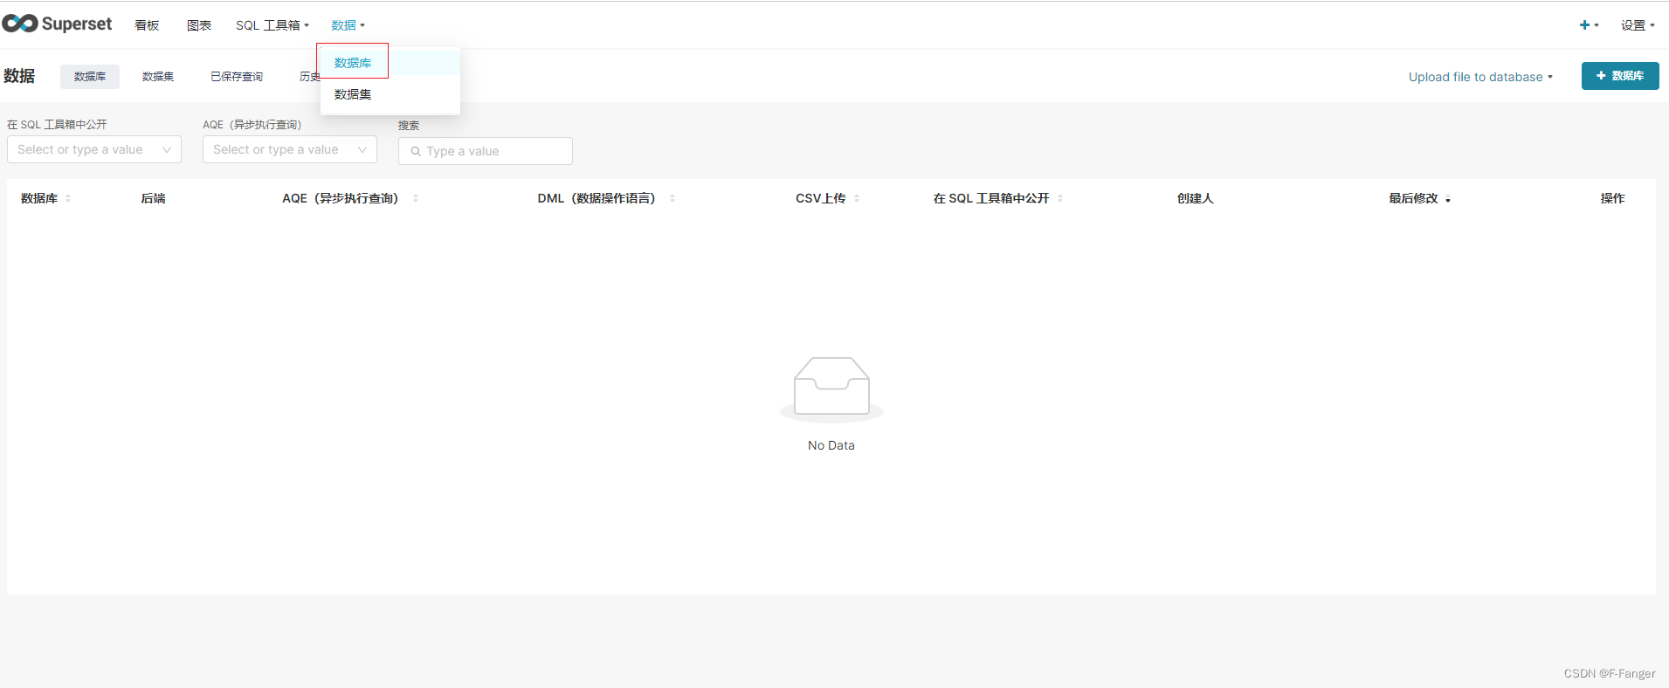Select 数据集 in the open dropdown menu
This screenshot has height=688, width=1669.
(390, 94)
